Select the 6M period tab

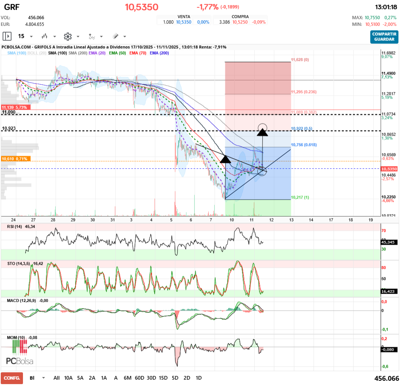tap(127, 378)
